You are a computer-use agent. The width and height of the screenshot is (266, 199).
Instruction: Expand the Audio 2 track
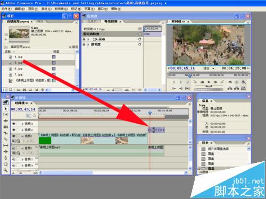[x=22, y=159]
